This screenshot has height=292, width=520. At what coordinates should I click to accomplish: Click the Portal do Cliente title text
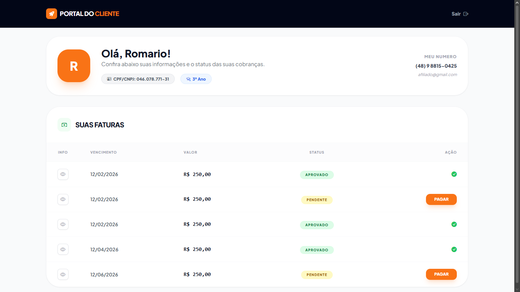[x=89, y=14]
